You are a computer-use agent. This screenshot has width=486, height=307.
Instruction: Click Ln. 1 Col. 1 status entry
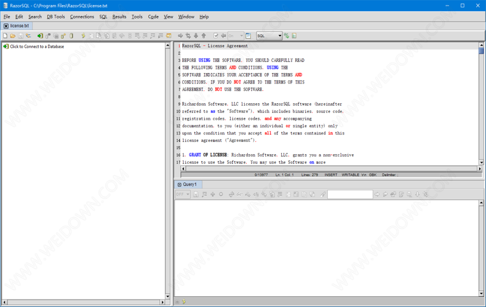(285, 175)
